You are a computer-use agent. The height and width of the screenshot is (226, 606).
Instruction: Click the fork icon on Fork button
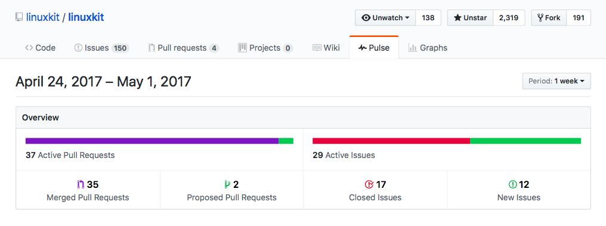coord(540,18)
